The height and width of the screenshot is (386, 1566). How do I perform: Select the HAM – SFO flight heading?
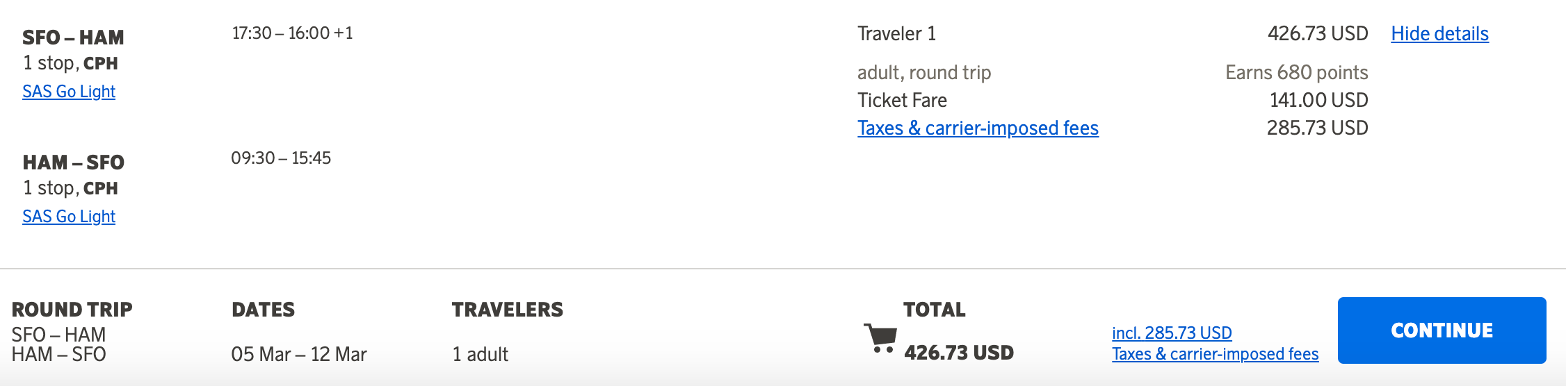coord(73,162)
